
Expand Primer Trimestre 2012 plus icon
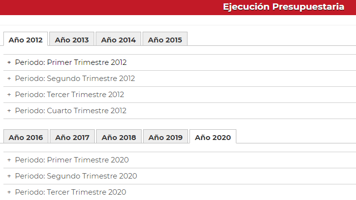point(9,62)
